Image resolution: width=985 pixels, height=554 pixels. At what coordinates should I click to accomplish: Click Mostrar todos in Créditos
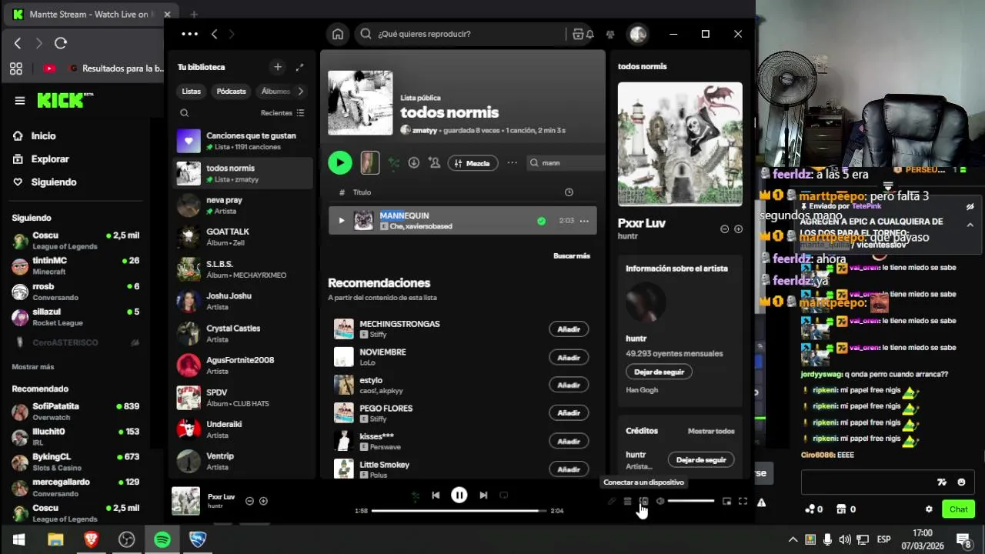[x=711, y=431]
